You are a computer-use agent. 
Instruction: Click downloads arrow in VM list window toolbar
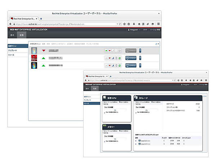134,24
